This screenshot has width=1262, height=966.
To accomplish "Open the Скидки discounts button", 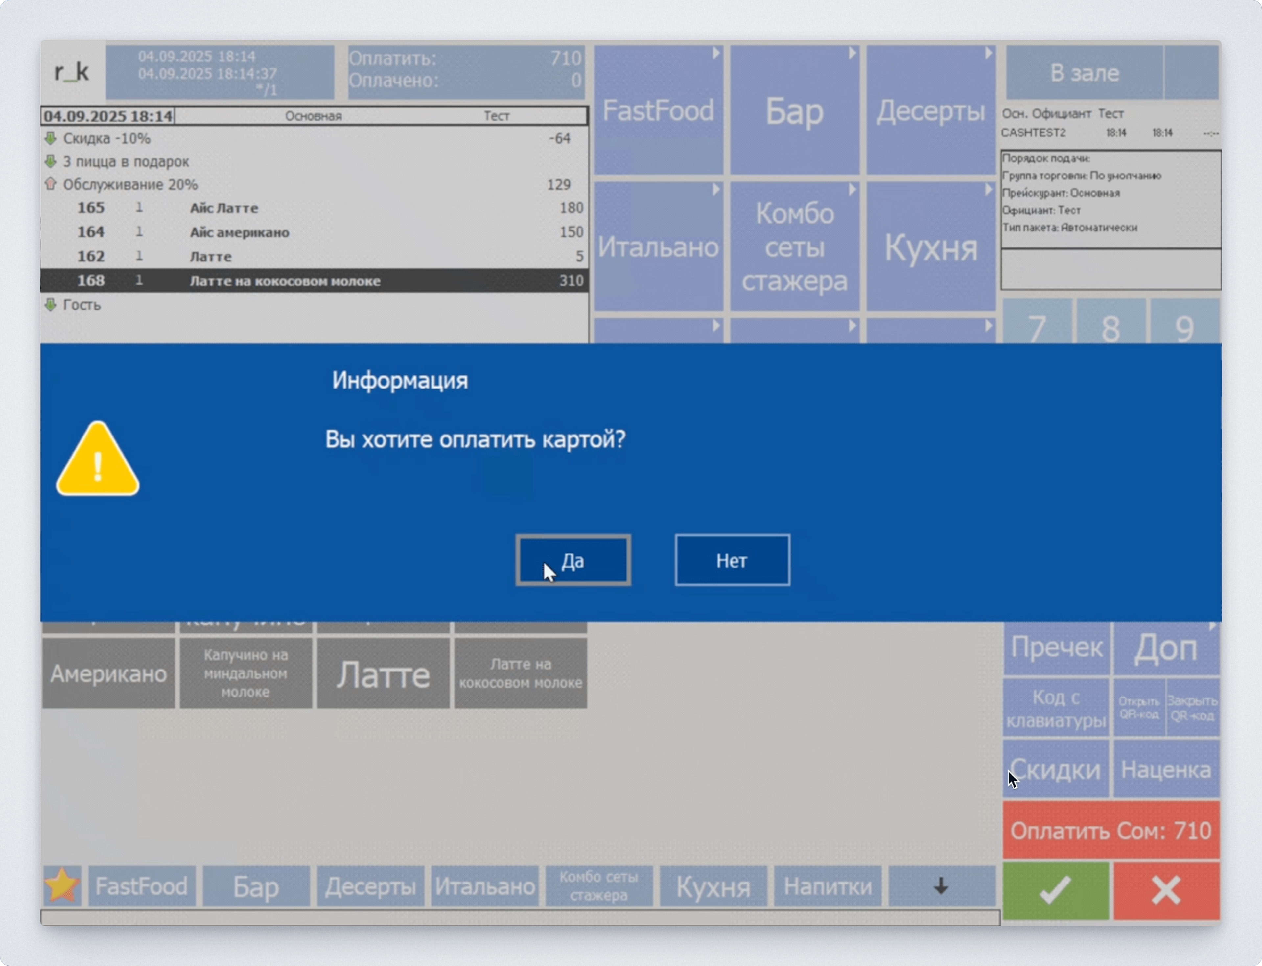I will click(x=1056, y=769).
